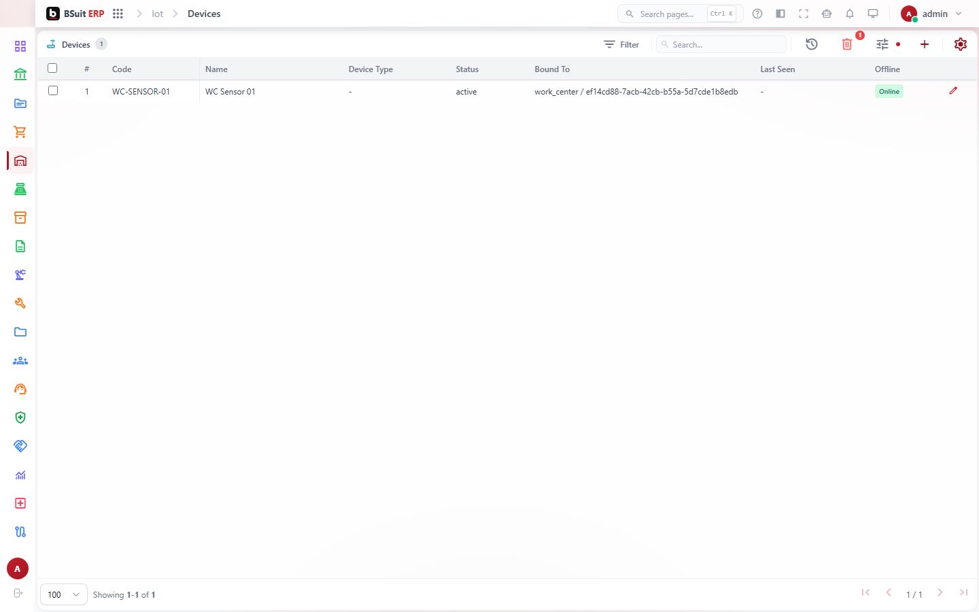Viewport: 979px width, 612px height.
Task: Go to the BSuit ERP home logo
Action: coord(75,14)
